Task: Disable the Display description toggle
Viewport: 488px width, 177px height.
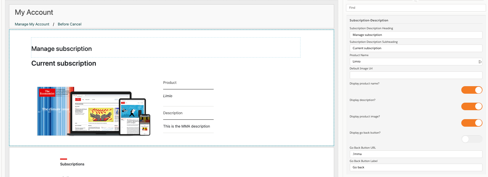Action: (471, 106)
